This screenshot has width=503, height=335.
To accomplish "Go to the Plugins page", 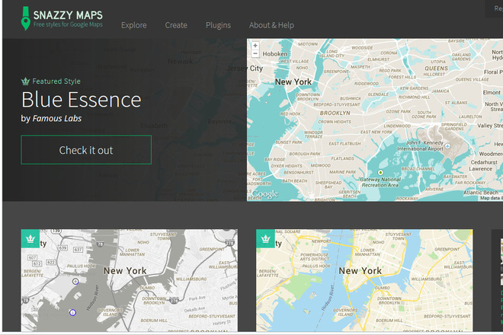I will 218,25.
